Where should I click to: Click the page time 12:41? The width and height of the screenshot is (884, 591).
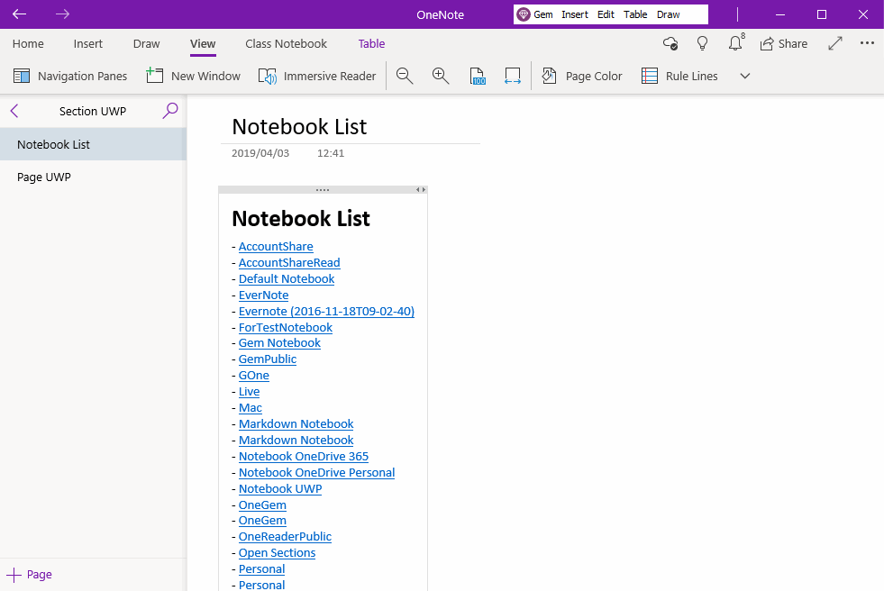coord(331,153)
